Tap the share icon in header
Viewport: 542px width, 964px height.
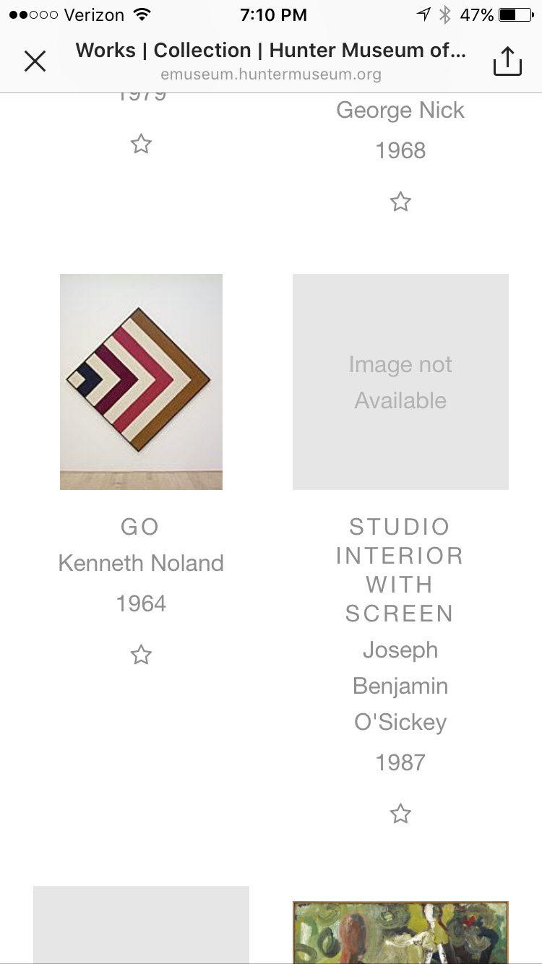pyautogui.click(x=507, y=61)
